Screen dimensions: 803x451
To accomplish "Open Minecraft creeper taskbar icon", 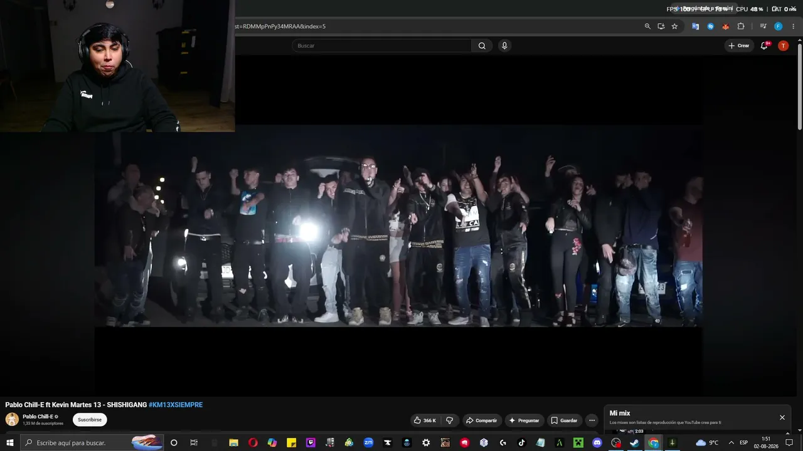I will point(578,443).
